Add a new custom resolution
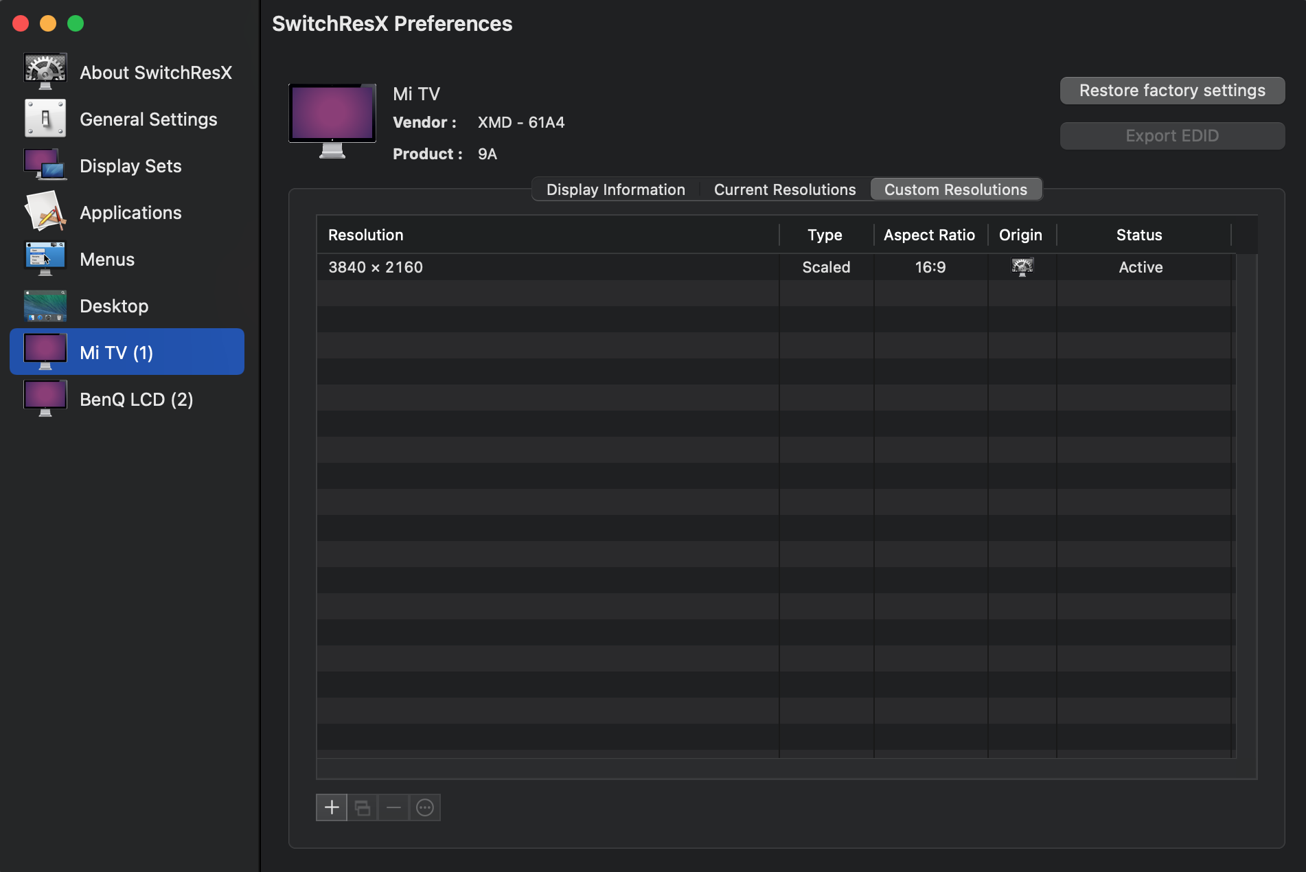The image size is (1306, 872). click(332, 807)
